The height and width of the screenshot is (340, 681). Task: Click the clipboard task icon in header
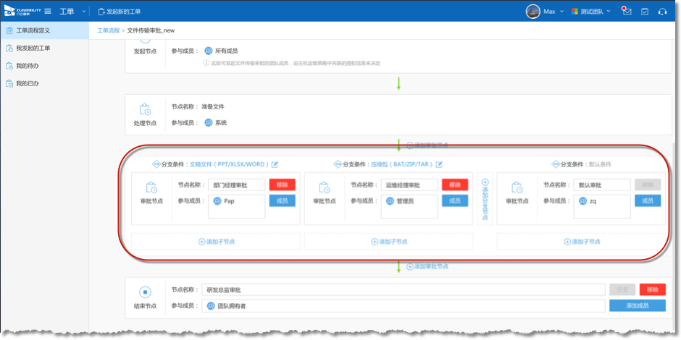coord(645,12)
